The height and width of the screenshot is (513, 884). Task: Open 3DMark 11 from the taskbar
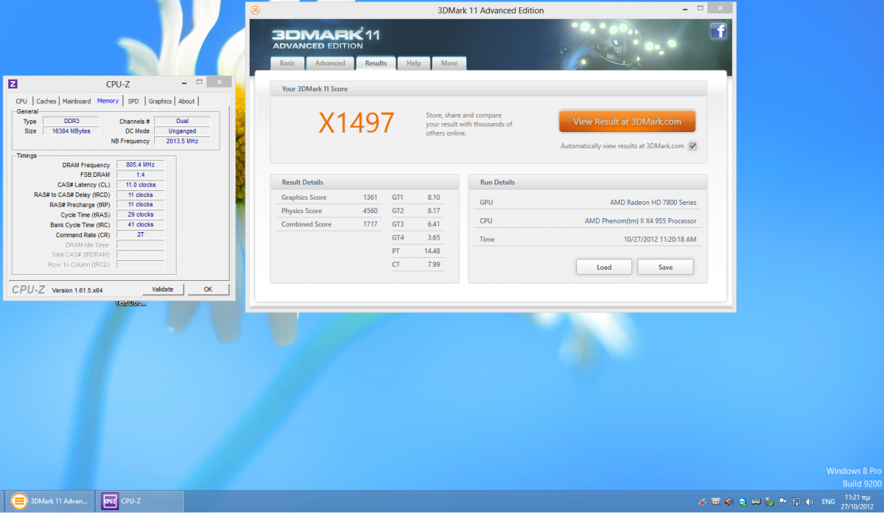[50, 501]
